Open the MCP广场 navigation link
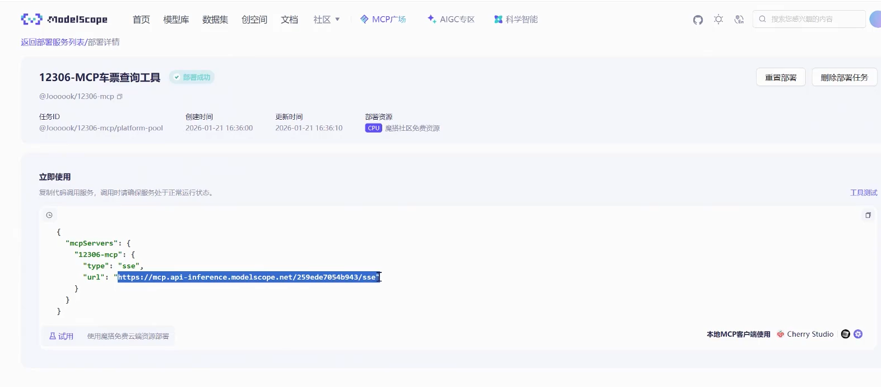The image size is (881, 387). pos(383,20)
